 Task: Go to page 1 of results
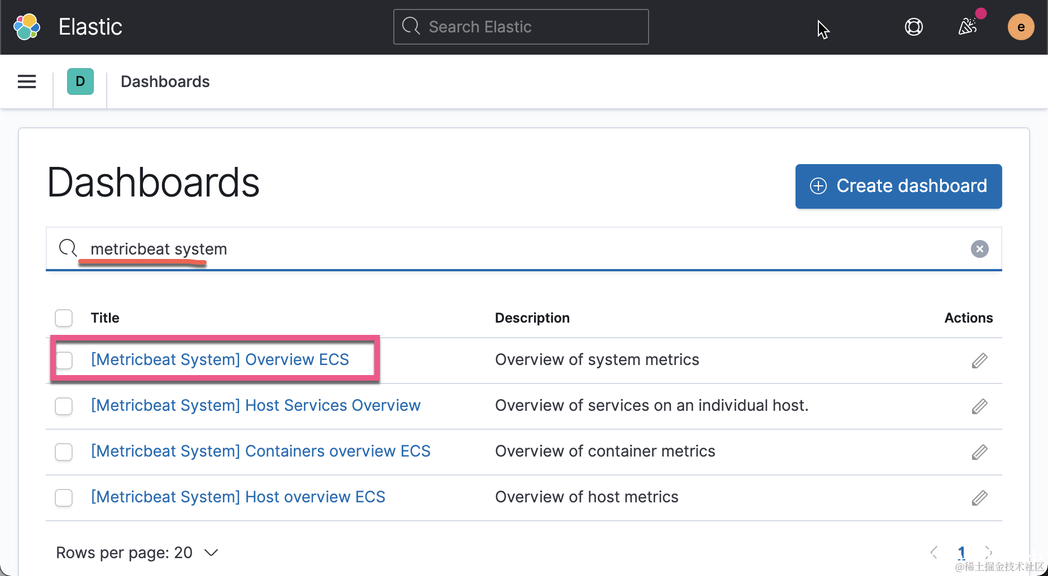pos(961,553)
